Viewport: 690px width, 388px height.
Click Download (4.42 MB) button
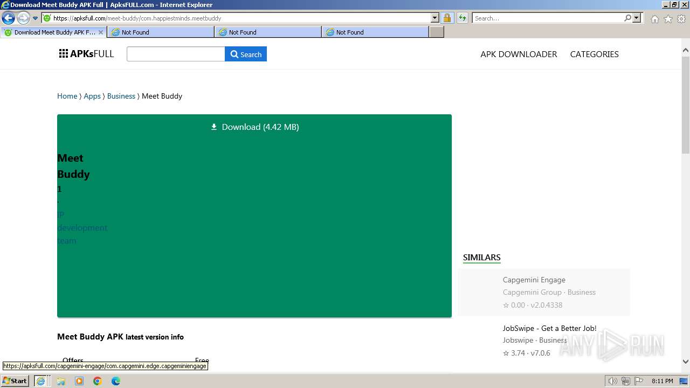click(x=254, y=127)
